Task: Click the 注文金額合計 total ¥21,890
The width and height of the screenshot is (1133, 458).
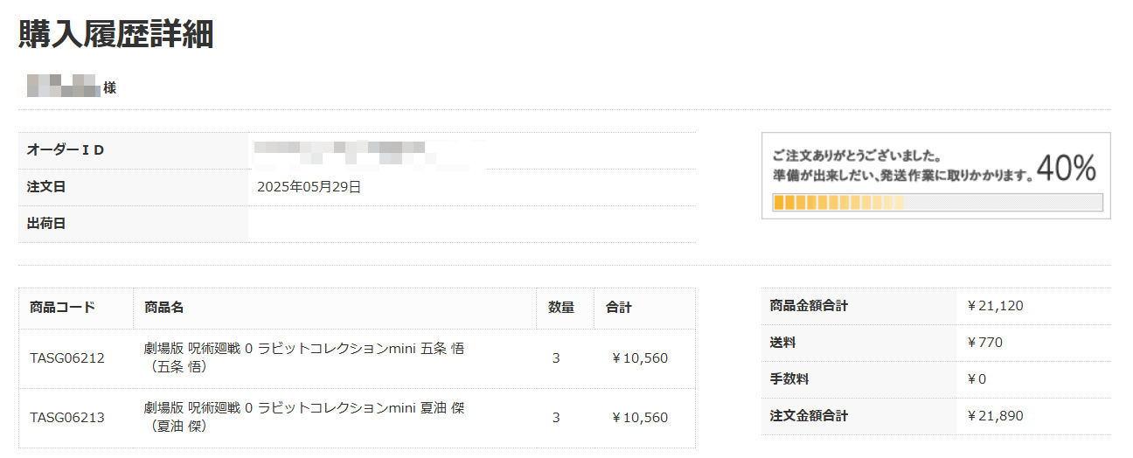Action: 995,416
